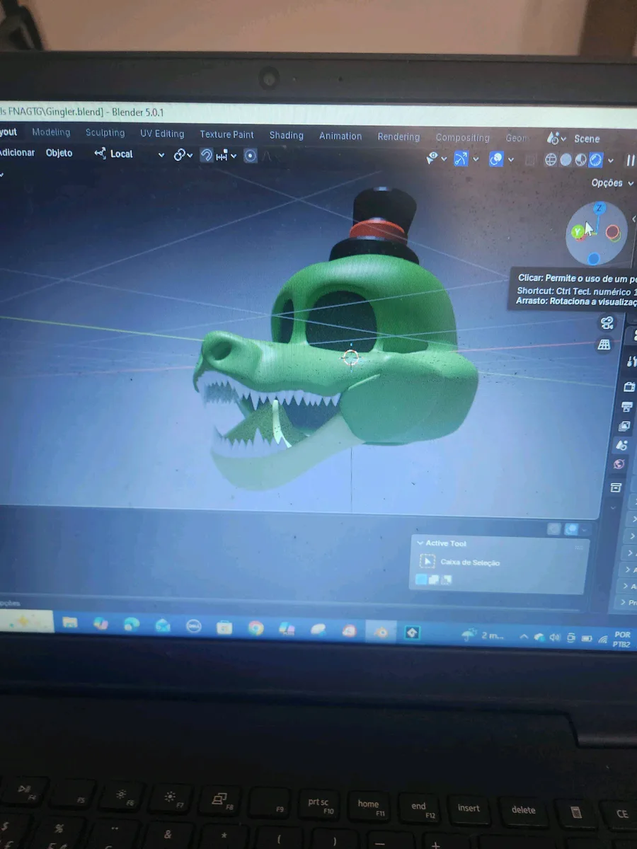This screenshot has height=849, width=637.
Task: Click the blue negative Z gizmo ball
Action: 594,259
